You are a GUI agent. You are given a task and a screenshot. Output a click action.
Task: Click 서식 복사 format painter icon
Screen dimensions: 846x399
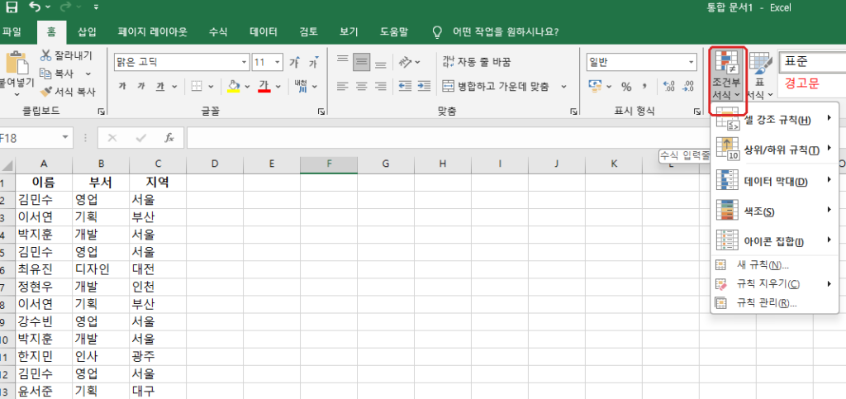(45, 92)
